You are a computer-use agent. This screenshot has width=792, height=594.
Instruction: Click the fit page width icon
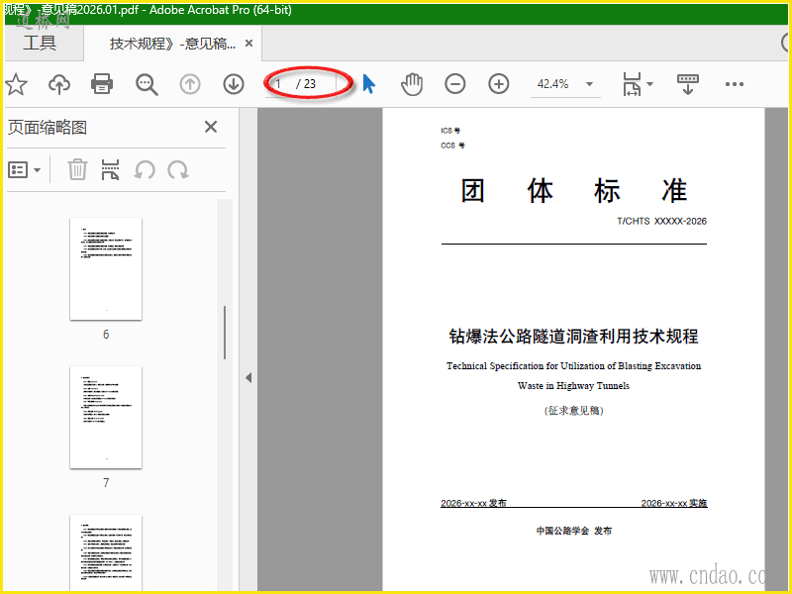pyautogui.click(x=632, y=84)
